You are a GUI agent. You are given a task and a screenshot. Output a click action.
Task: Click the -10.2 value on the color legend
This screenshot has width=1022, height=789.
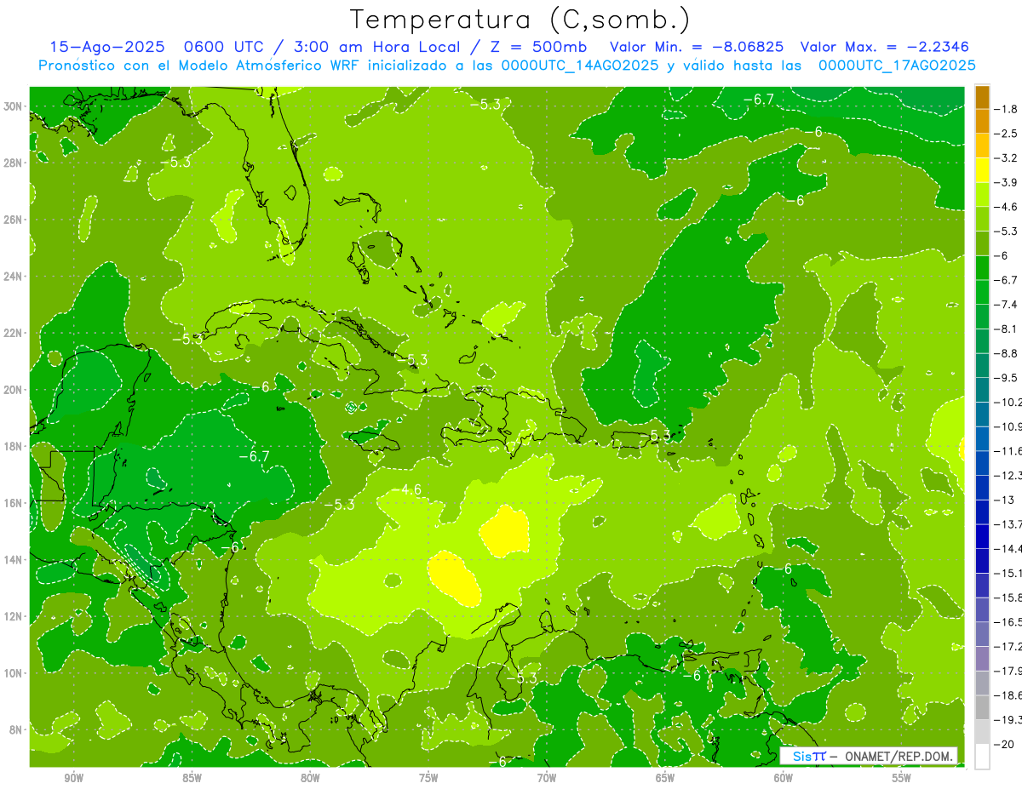1008,402
